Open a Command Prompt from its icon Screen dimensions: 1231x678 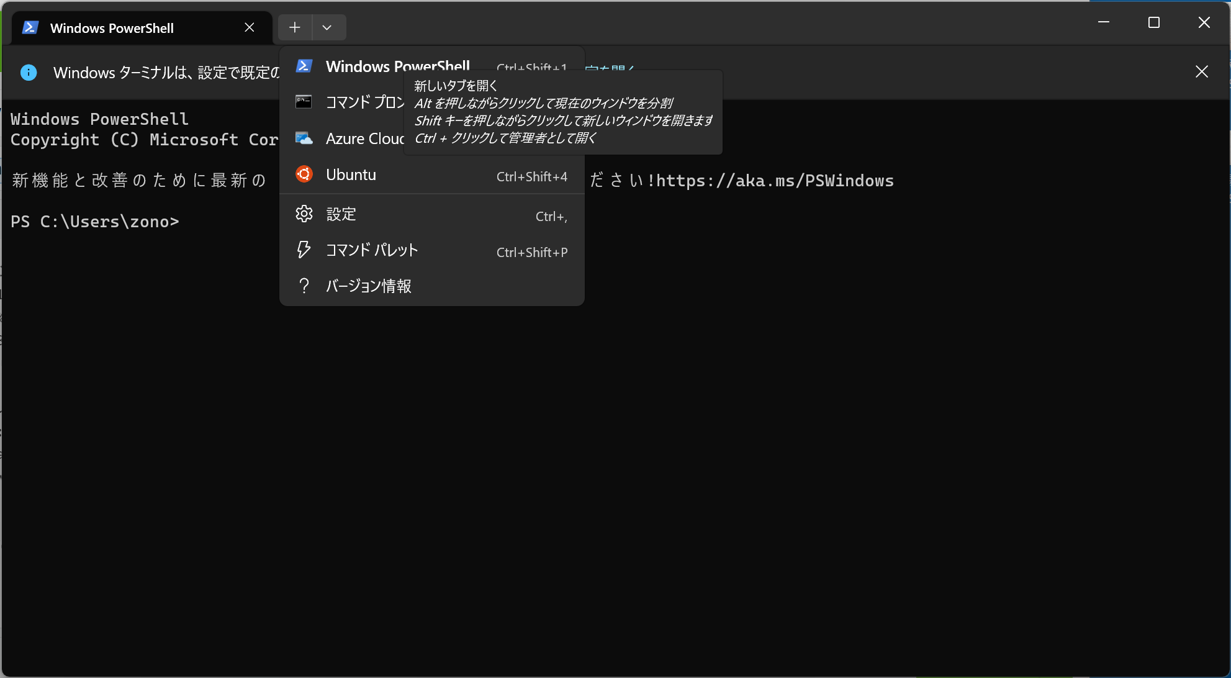click(304, 101)
